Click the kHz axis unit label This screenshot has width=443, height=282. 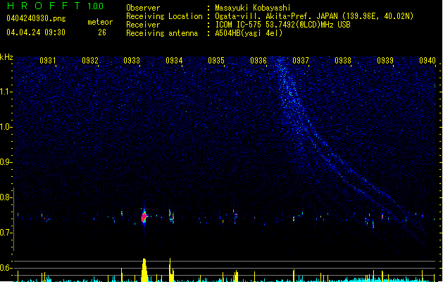pyautogui.click(x=6, y=57)
